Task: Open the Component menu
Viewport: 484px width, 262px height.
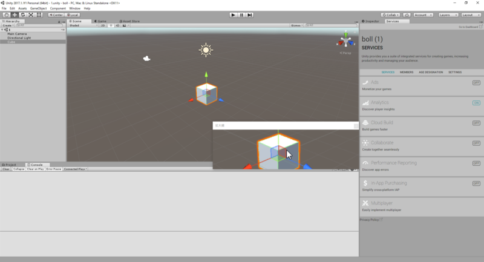Action: 57,8
